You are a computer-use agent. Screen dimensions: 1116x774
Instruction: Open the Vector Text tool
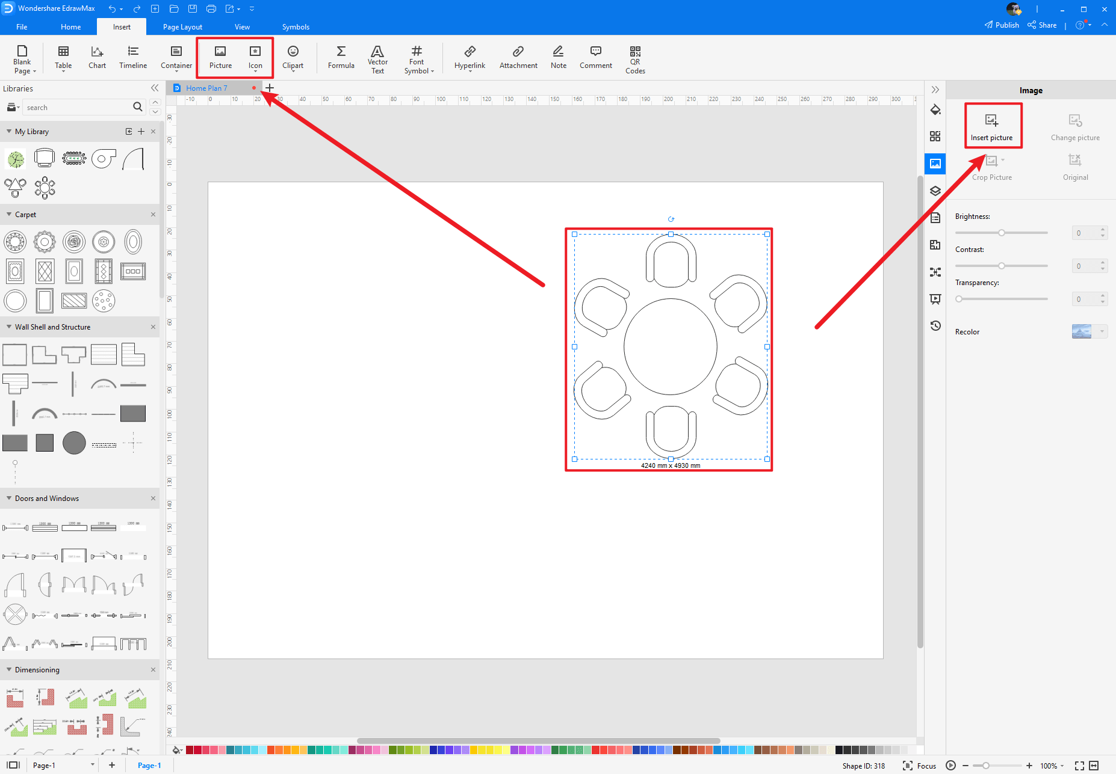(x=377, y=60)
